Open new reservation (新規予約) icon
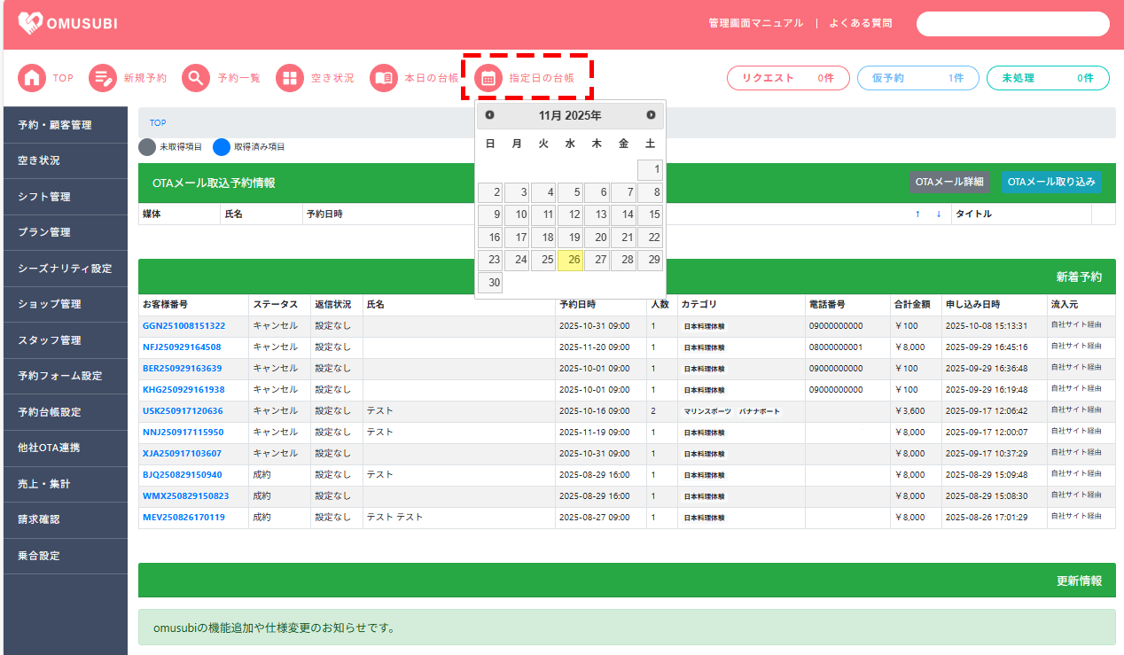Viewport: 1124px width, 655px height. click(103, 78)
